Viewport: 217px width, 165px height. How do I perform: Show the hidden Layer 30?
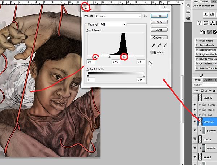click(x=195, y=97)
